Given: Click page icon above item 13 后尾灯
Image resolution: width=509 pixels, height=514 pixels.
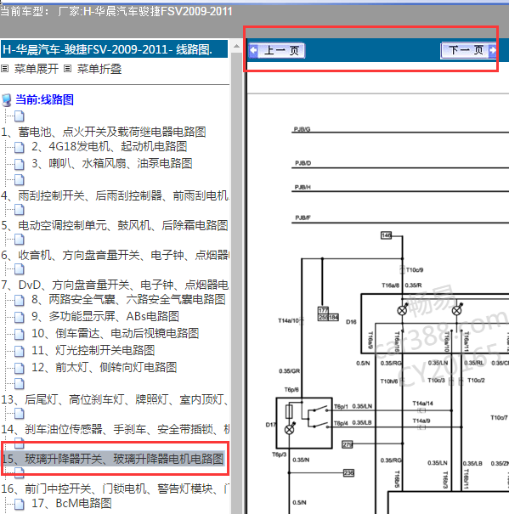Looking at the screenshot, I should point(19,383).
